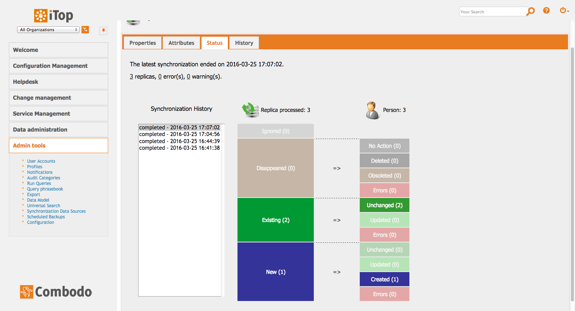
Task: Click the 3 replicas count link
Action: point(131,77)
